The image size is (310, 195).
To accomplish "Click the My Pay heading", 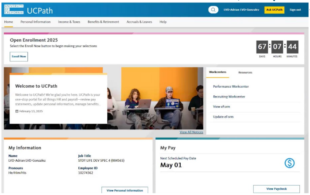I will click(168, 148).
